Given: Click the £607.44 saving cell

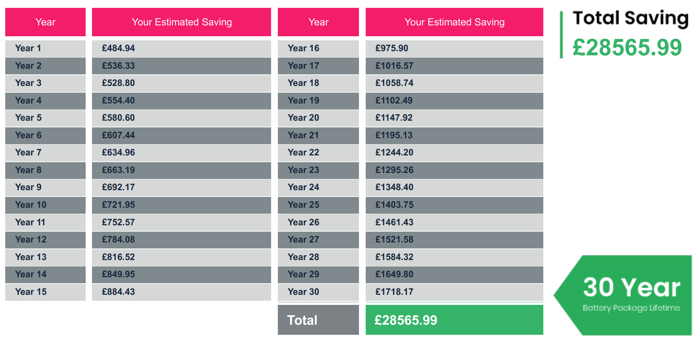Looking at the screenshot, I should [x=118, y=135].
